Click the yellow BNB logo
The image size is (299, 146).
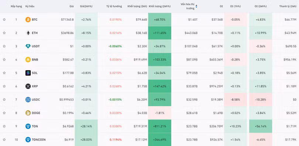pos(28,60)
